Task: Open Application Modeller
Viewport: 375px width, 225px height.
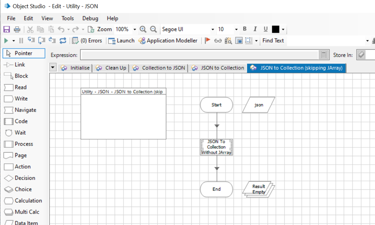Action: [168, 40]
